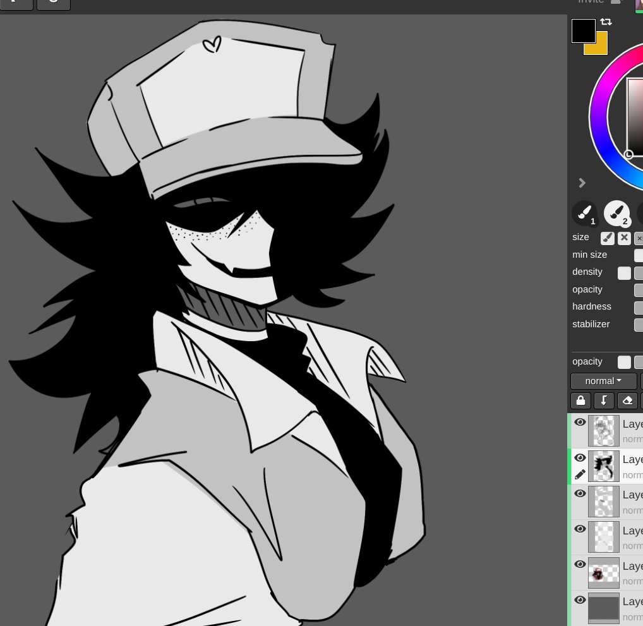Click the 'Laye' name of the bottom layer
Image resolution: width=643 pixels, height=626 pixels.
click(x=632, y=602)
